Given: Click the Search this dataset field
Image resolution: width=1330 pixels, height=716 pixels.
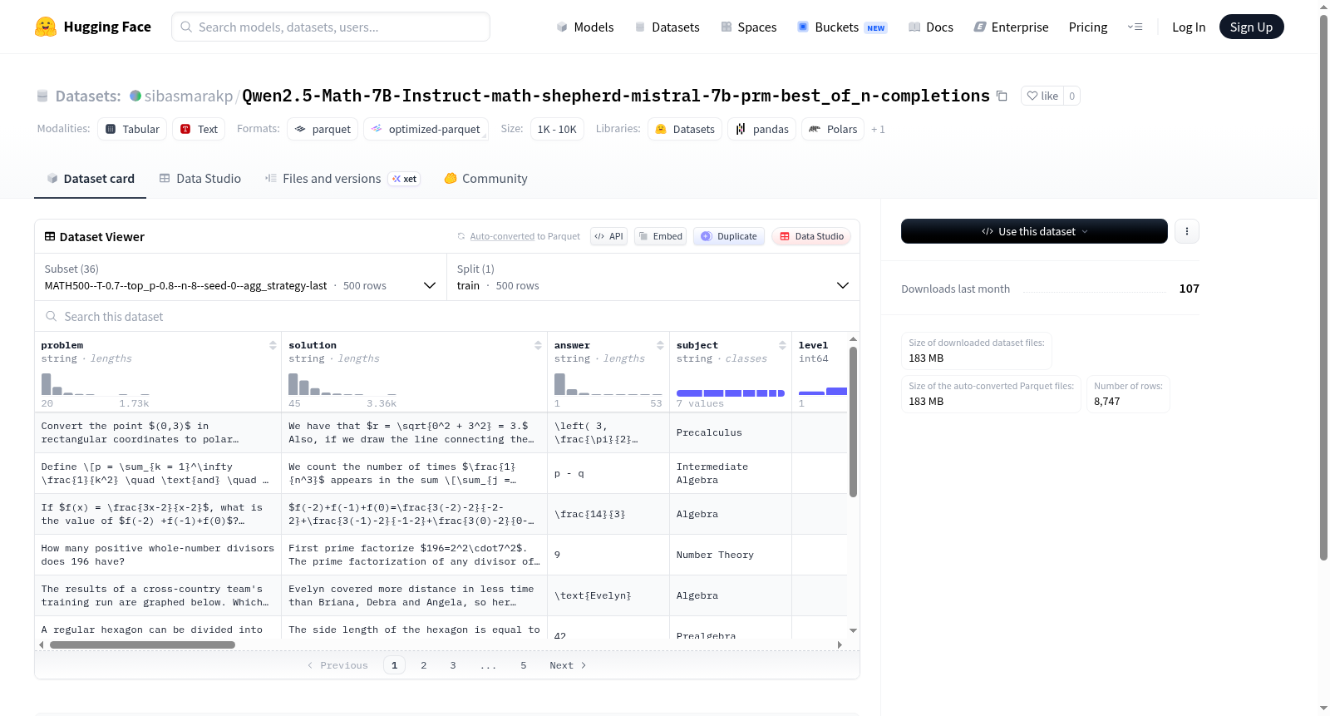Looking at the screenshot, I should [447, 316].
